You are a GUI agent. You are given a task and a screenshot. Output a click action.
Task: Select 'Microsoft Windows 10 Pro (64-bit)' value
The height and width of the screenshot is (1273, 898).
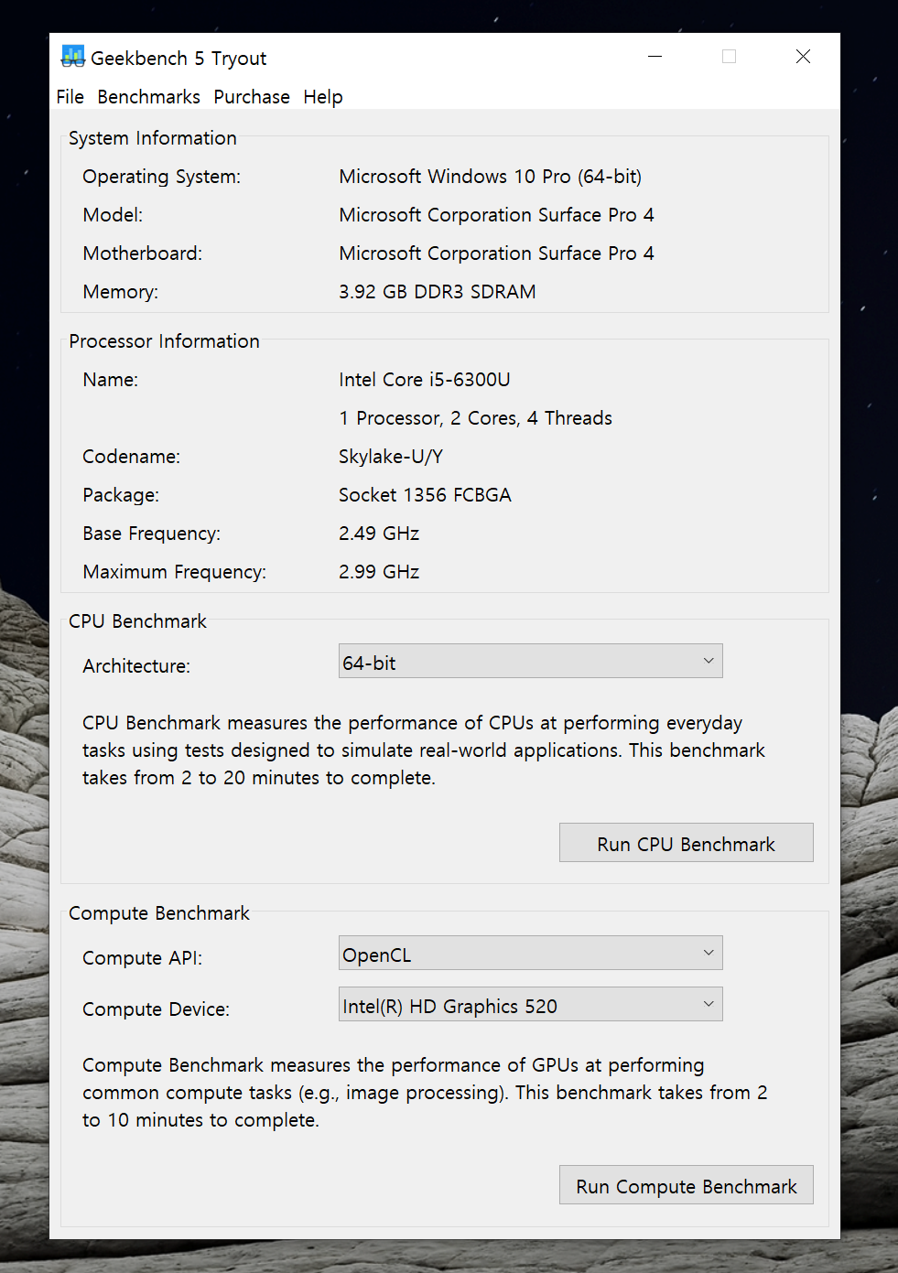pyautogui.click(x=490, y=177)
